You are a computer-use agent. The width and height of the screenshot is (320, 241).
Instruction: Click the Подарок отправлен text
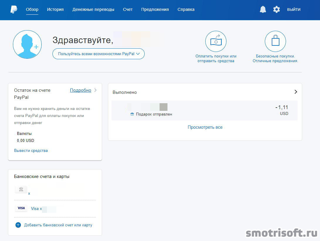(154, 114)
